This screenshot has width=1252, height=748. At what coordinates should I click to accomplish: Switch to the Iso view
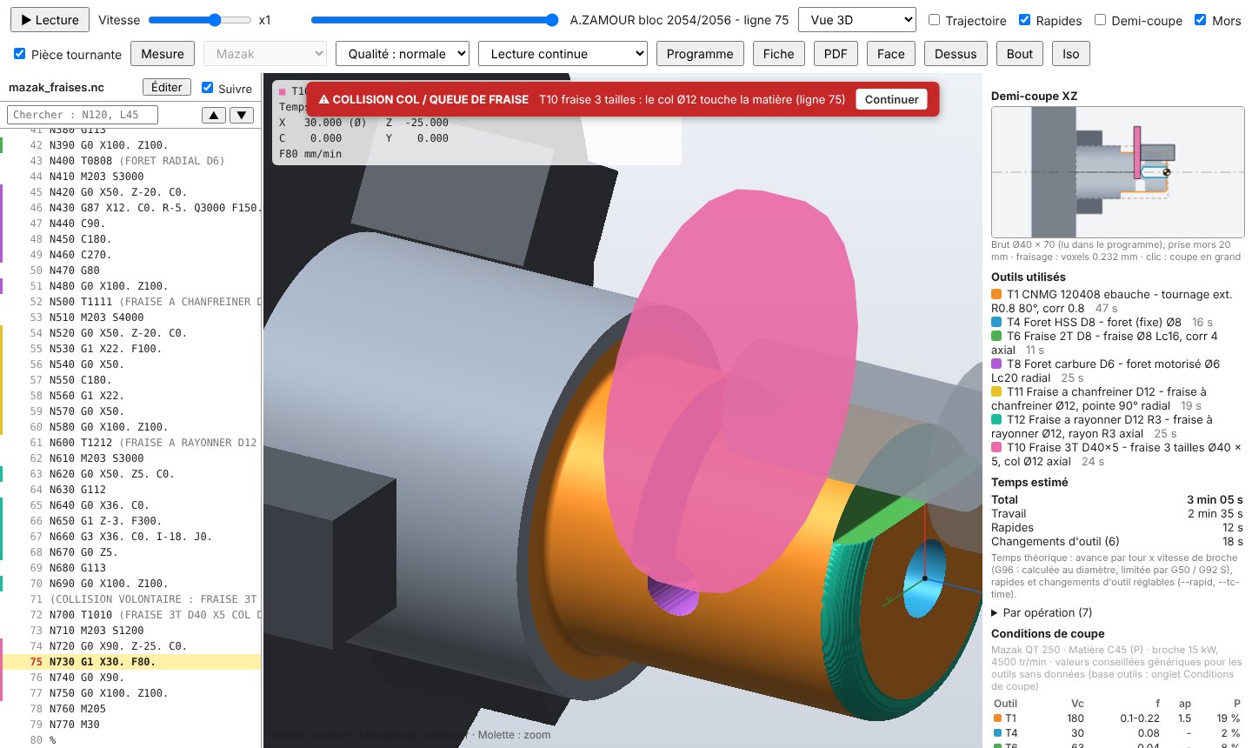(x=1071, y=54)
